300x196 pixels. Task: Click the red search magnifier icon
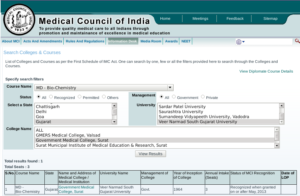297,41
